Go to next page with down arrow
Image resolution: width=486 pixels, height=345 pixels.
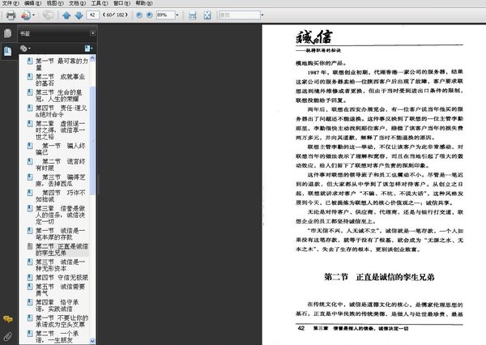click(79, 15)
